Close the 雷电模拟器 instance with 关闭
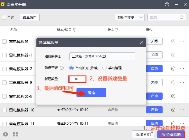189x140 pixels. [x=154, y=41]
